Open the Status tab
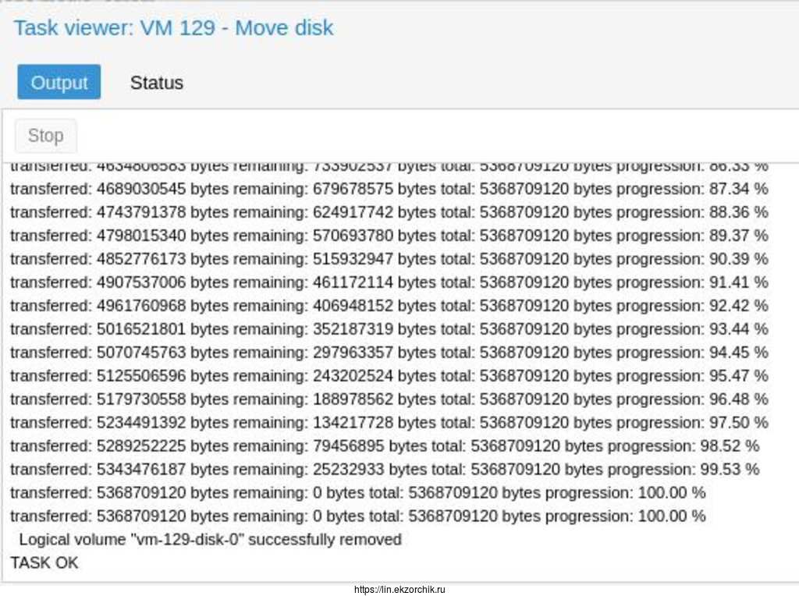Screen dimensions: 799x596 [x=156, y=83]
